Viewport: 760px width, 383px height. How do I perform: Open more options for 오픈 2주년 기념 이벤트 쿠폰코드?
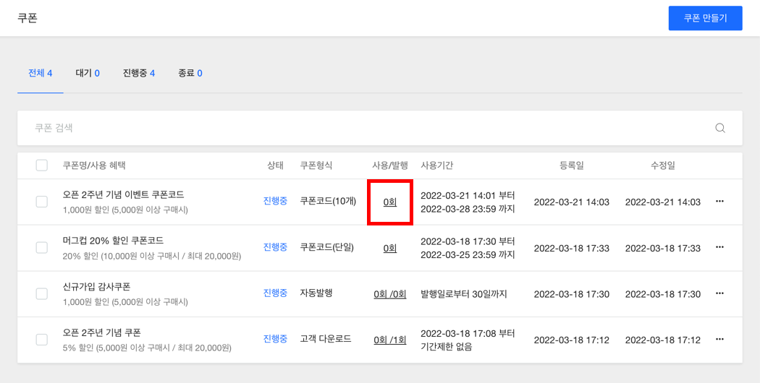click(719, 202)
